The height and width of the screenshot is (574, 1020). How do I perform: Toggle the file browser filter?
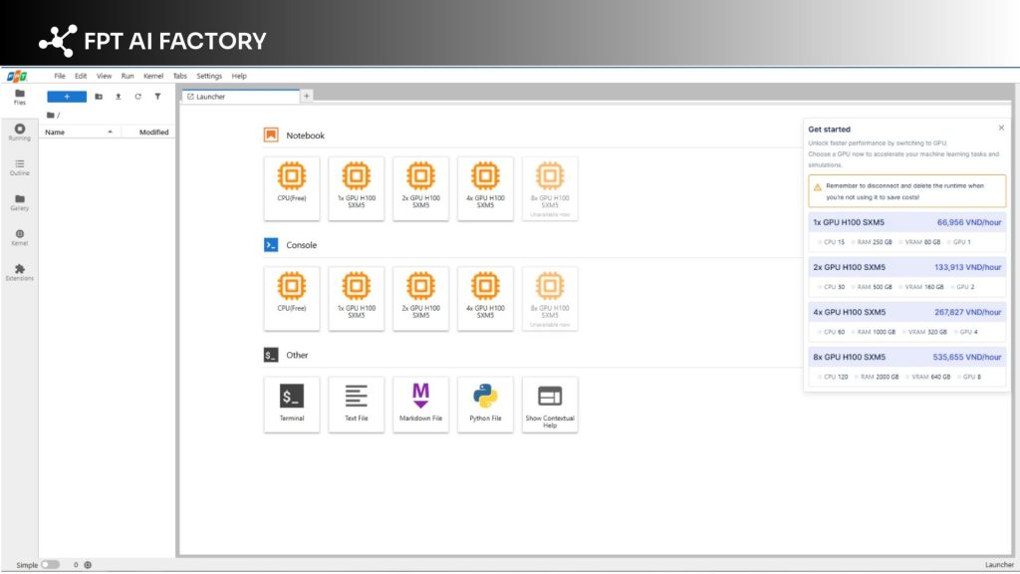pyautogui.click(x=157, y=96)
